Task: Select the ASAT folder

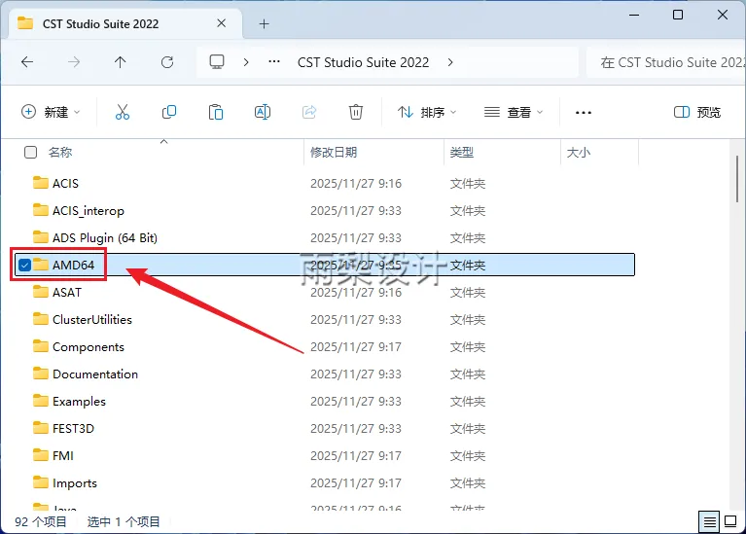Action: 66,292
